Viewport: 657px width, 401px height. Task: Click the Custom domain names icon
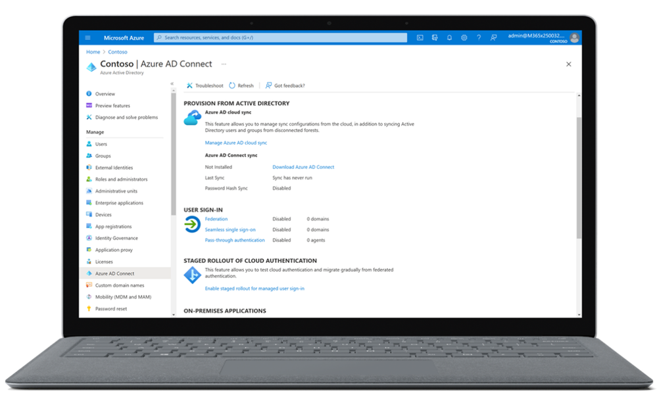[x=89, y=285]
